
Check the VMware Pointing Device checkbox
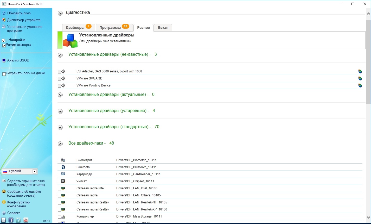59,86
